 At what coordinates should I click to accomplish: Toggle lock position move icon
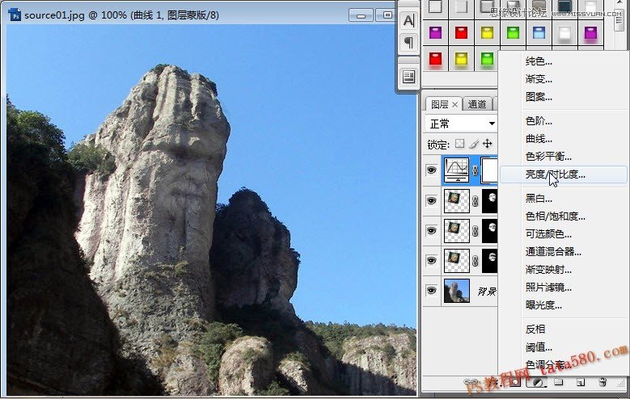coord(488,144)
